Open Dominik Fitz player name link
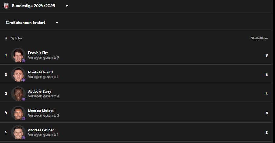275x143 pixels. click(x=38, y=53)
